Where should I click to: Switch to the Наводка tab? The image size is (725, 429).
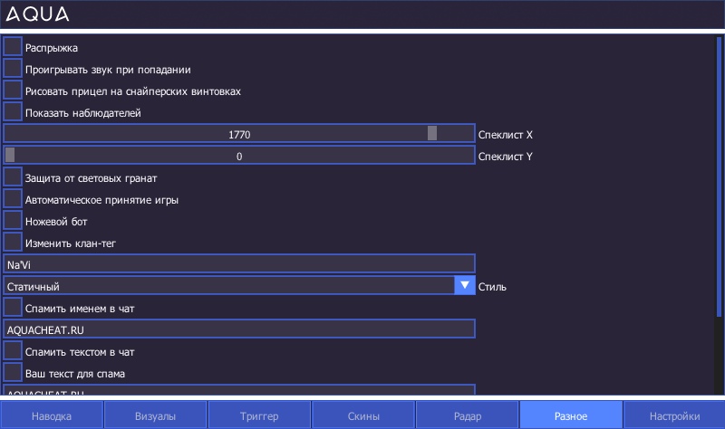tap(52, 415)
